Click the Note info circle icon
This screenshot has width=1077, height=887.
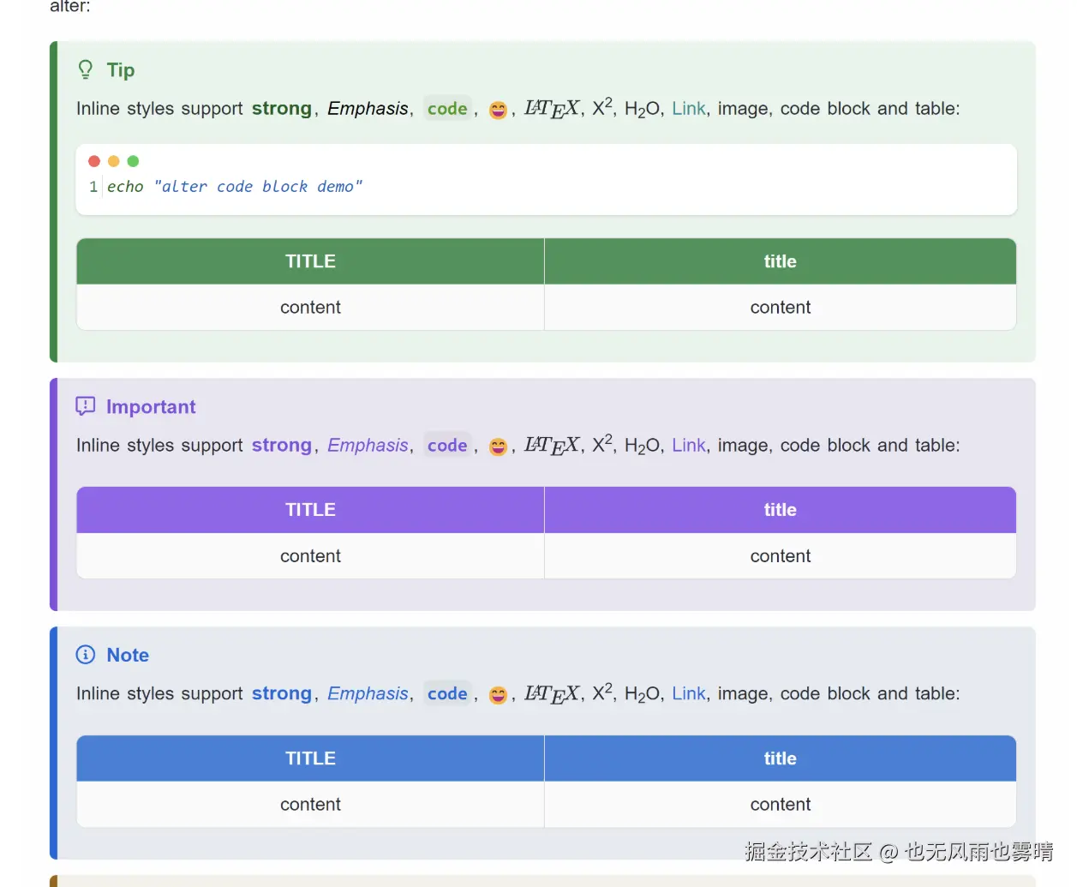(86, 655)
